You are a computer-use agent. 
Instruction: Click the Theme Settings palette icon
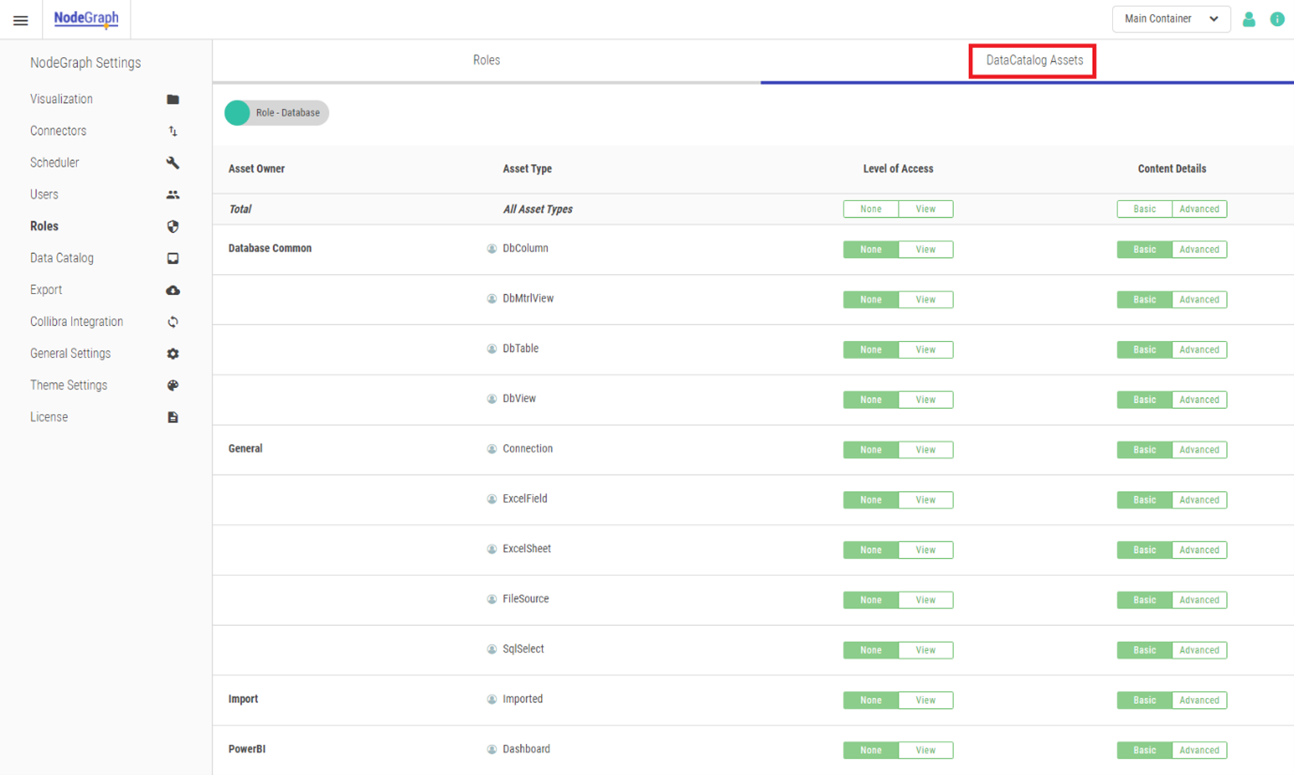(x=173, y=385)
